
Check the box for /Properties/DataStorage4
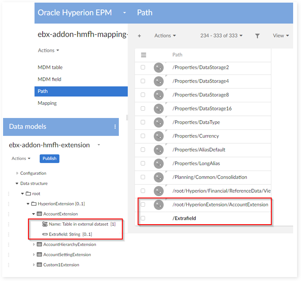click(143, 81)
